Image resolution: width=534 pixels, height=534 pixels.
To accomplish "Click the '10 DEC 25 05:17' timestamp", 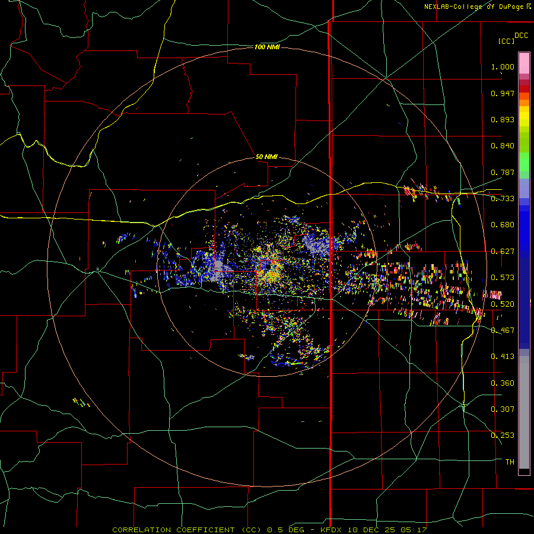I will click(x=387, y=530).
